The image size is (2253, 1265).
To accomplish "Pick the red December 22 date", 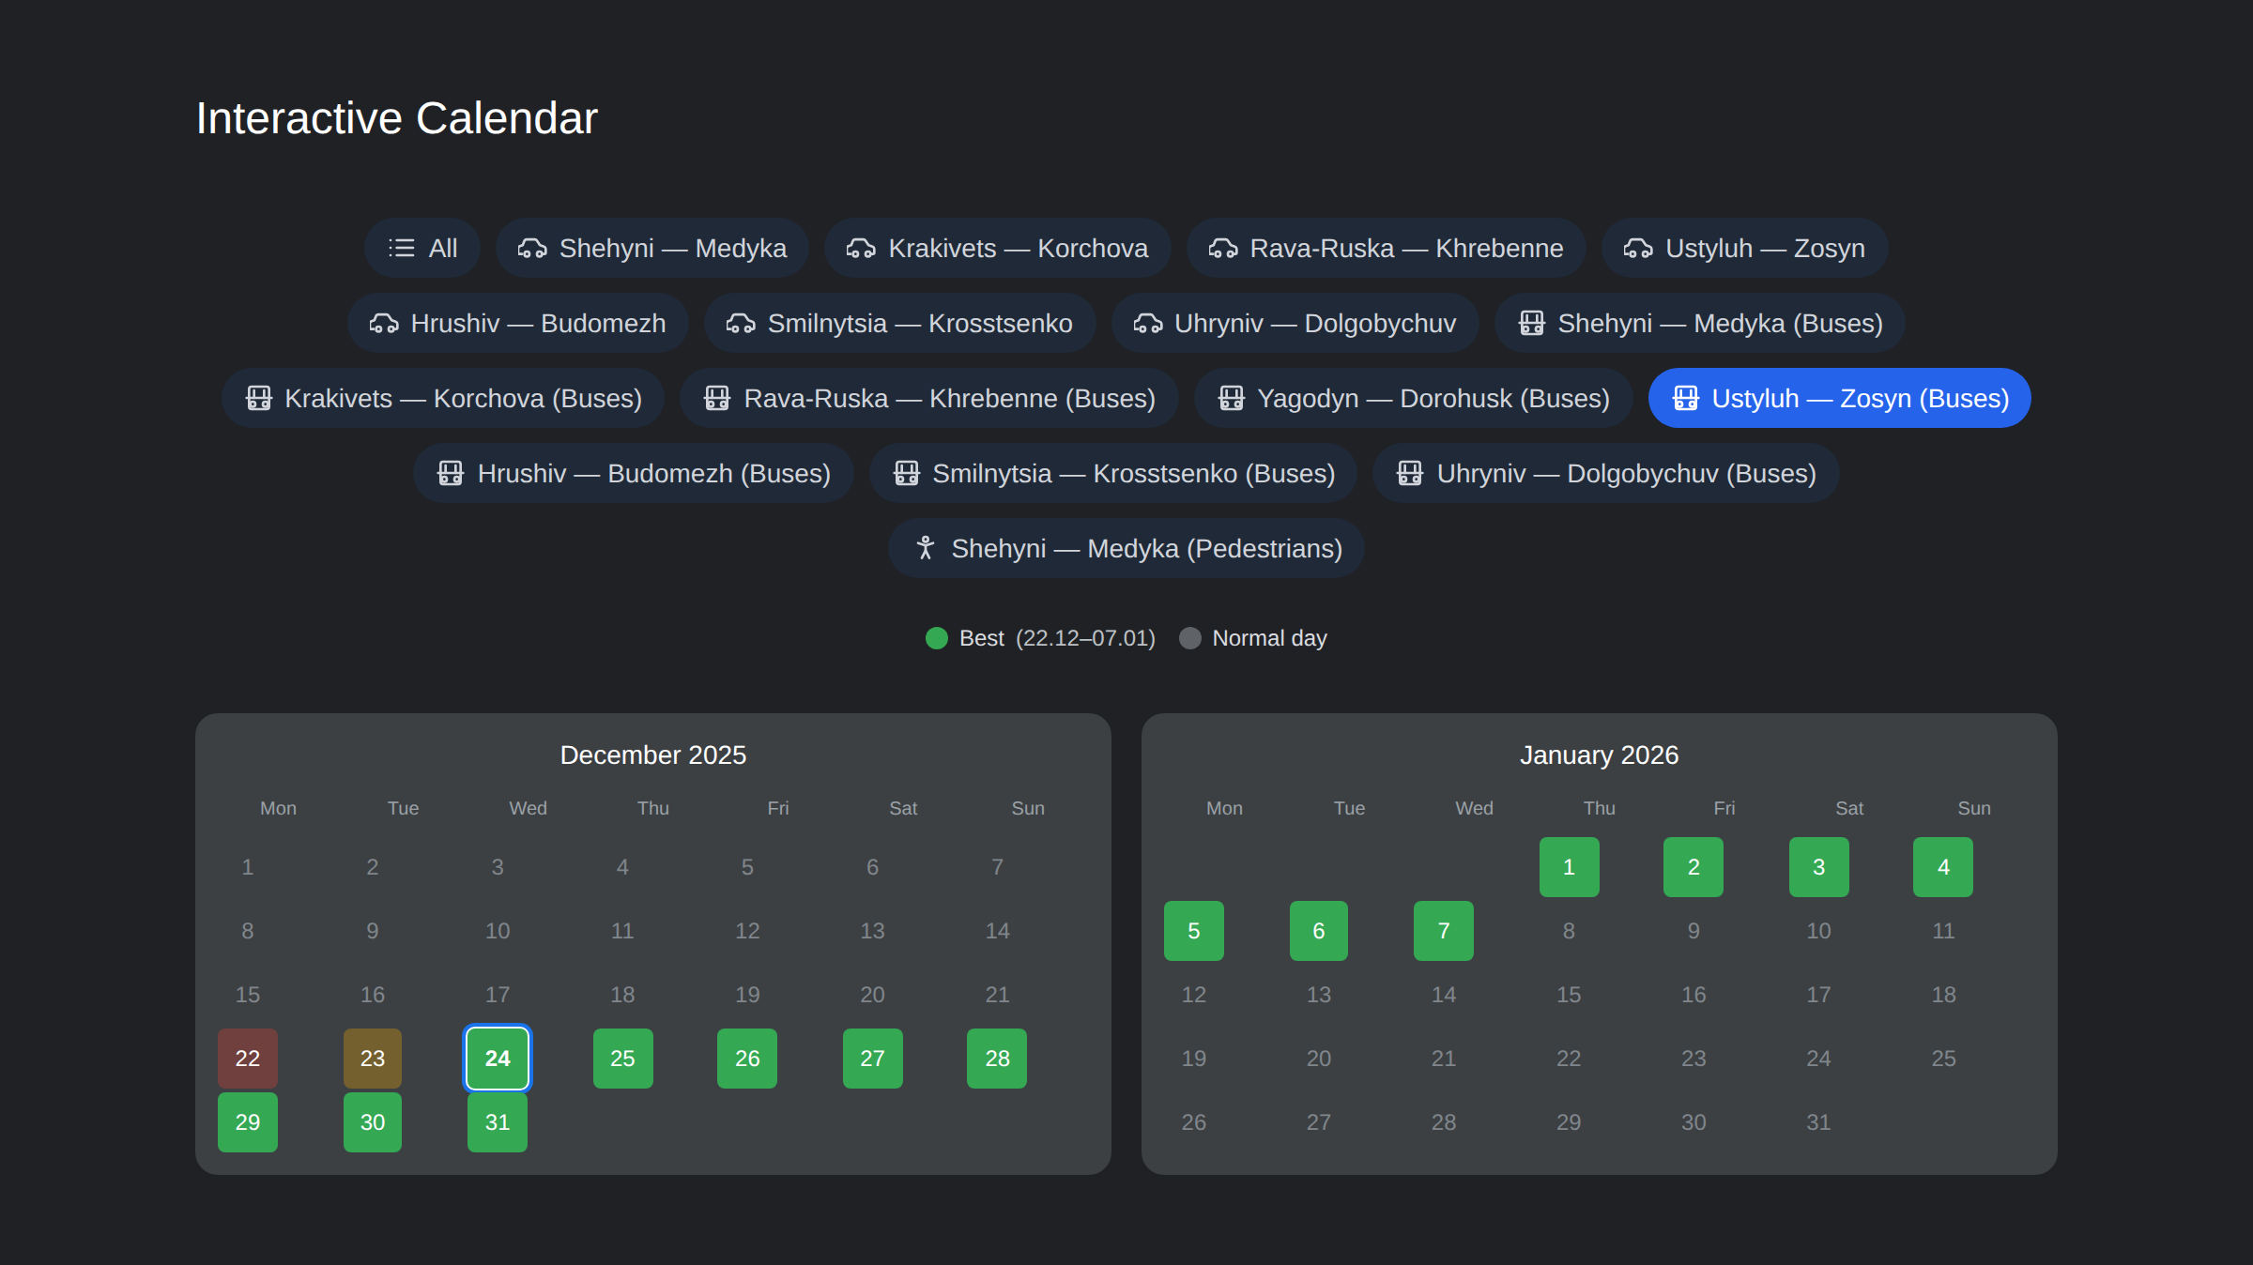I will click(x=248, y=1059).
